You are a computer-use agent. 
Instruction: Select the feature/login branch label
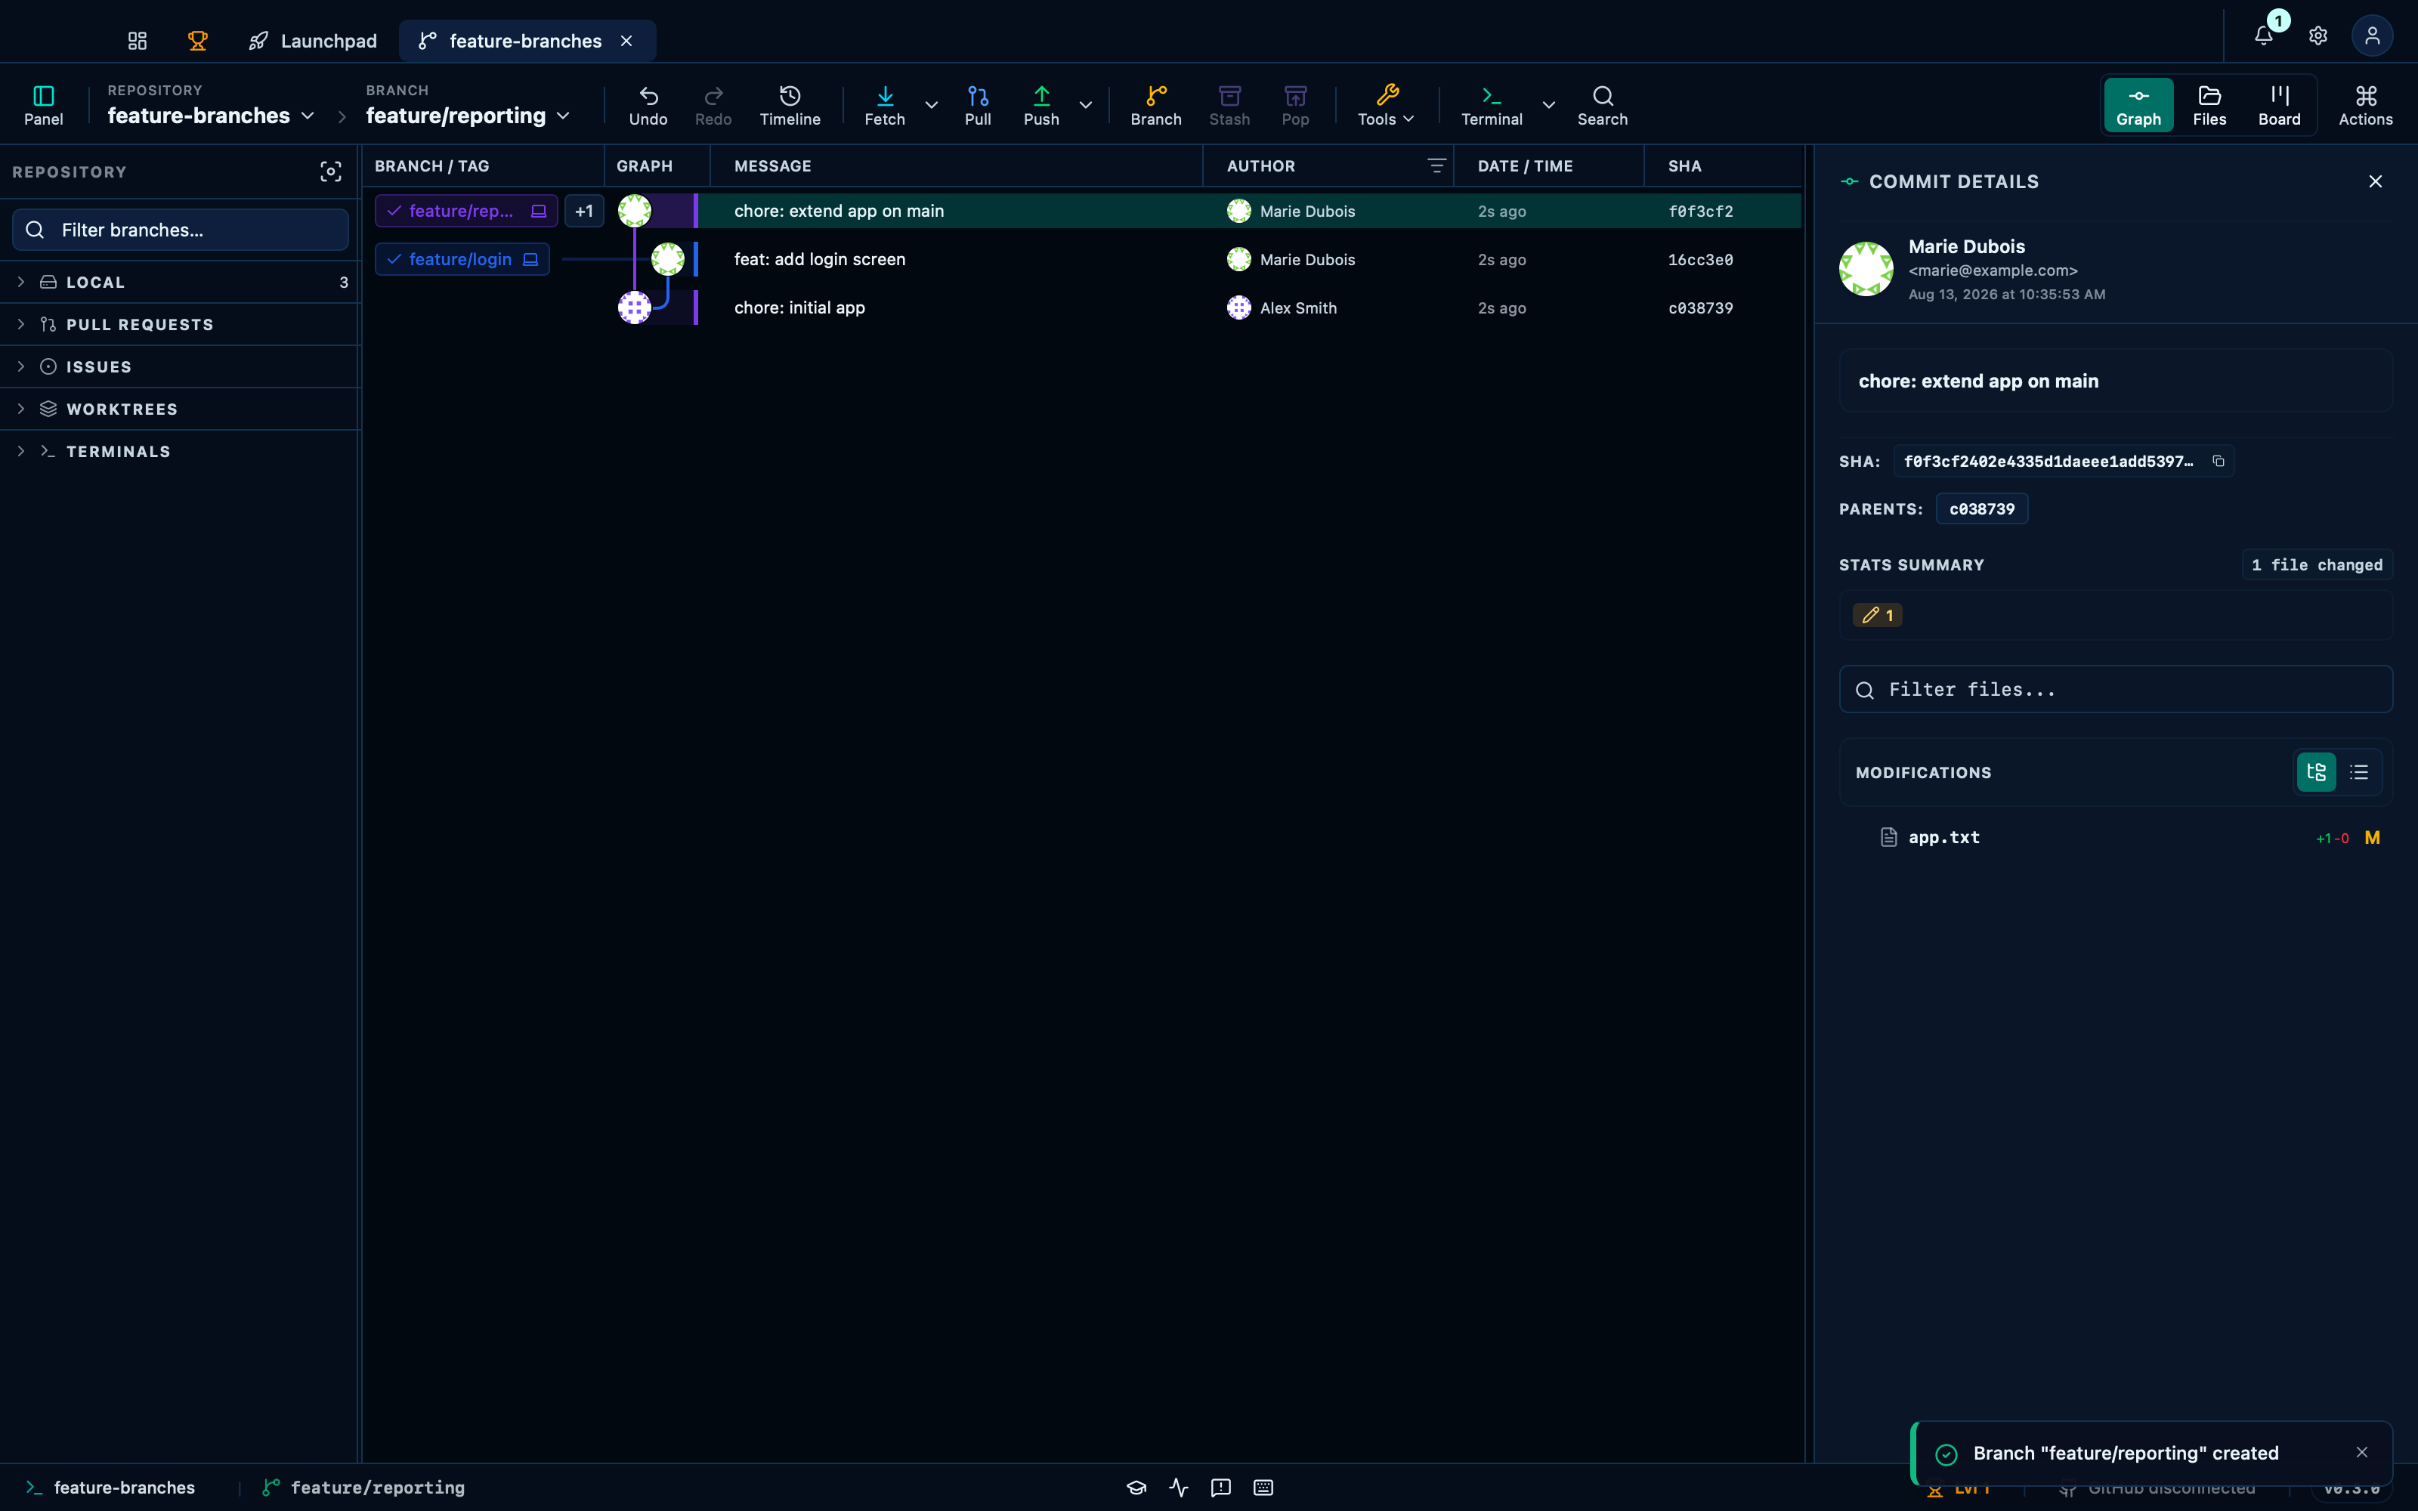pos(462,259)
